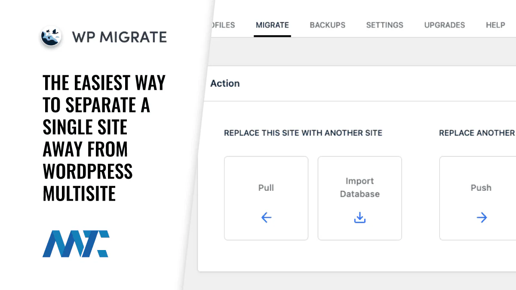Click the "Action" panel heading

[225, 83]
